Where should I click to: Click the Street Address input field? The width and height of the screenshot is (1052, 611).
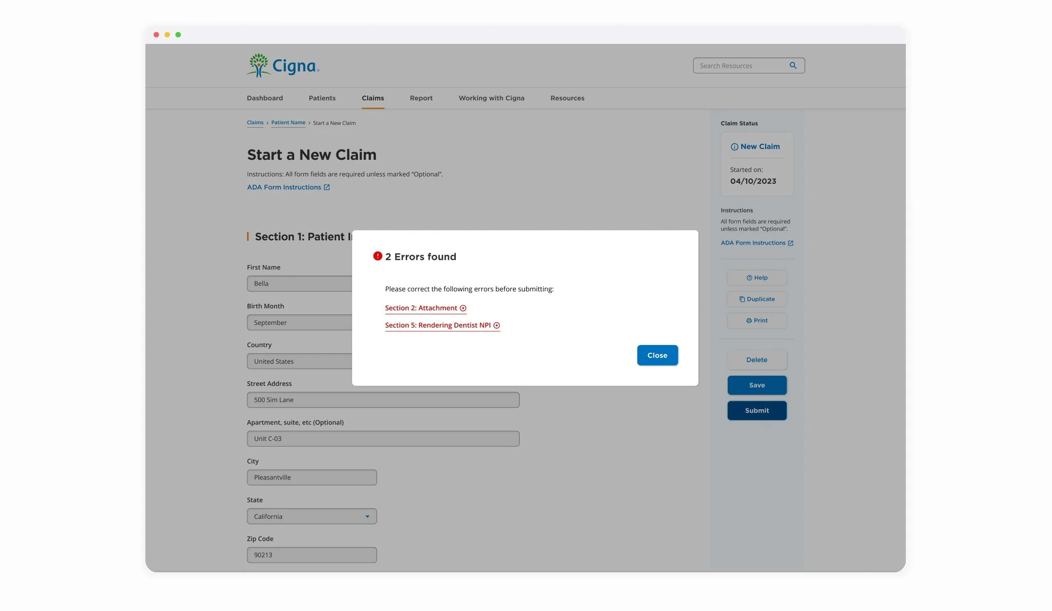[x=383, y=400]
